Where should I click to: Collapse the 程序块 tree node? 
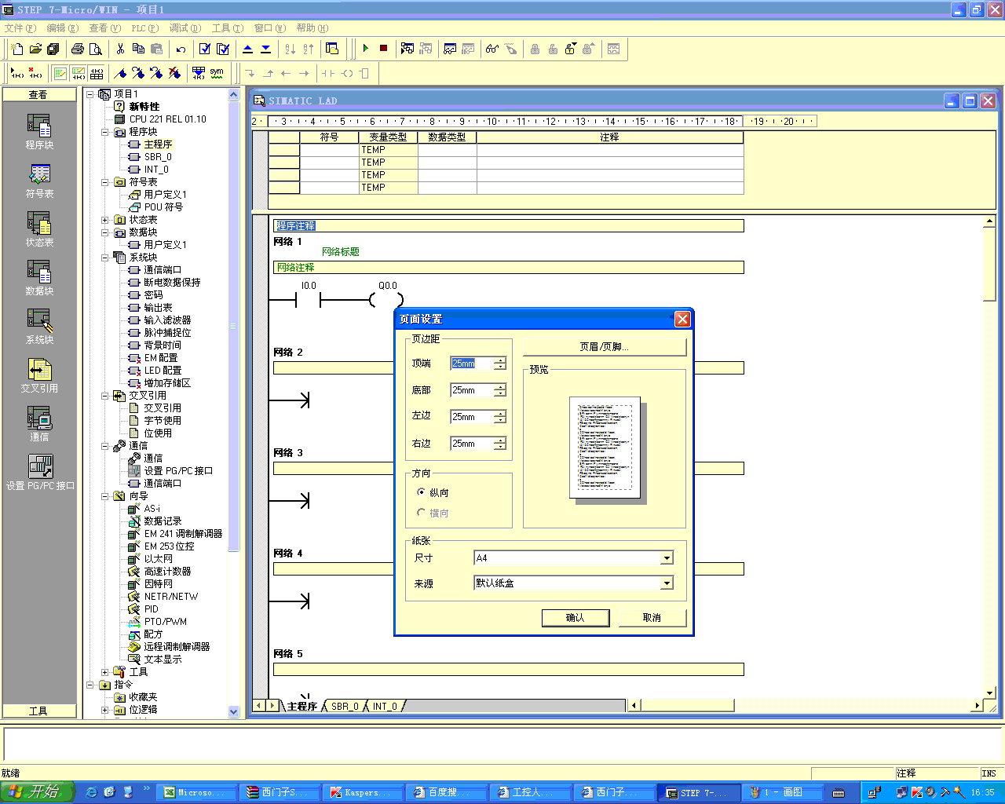104,132
